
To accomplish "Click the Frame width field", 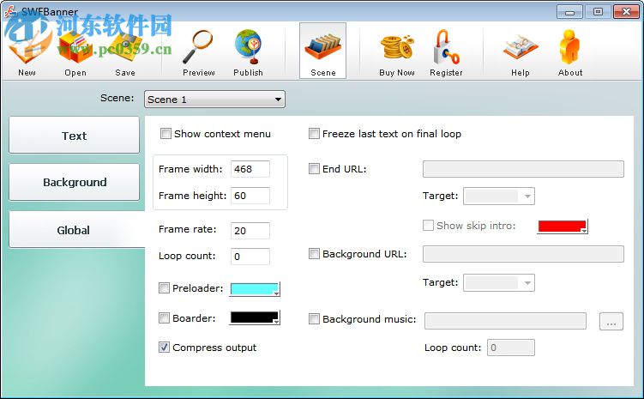I will tap(250, 169).
